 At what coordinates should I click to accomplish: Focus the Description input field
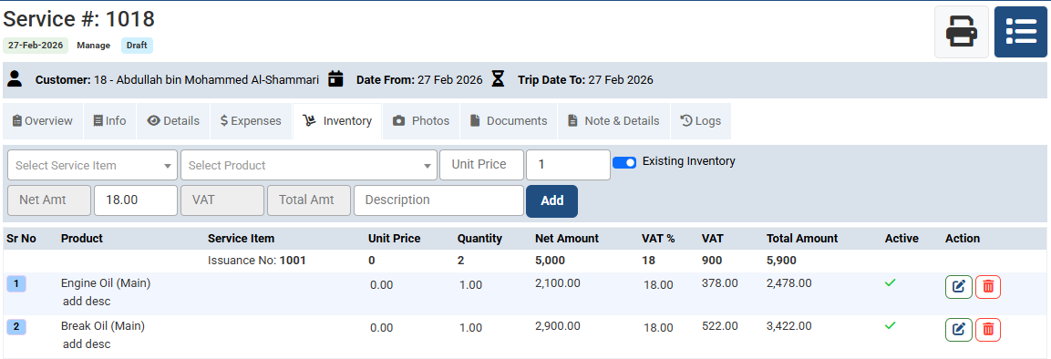pos(438,200)
